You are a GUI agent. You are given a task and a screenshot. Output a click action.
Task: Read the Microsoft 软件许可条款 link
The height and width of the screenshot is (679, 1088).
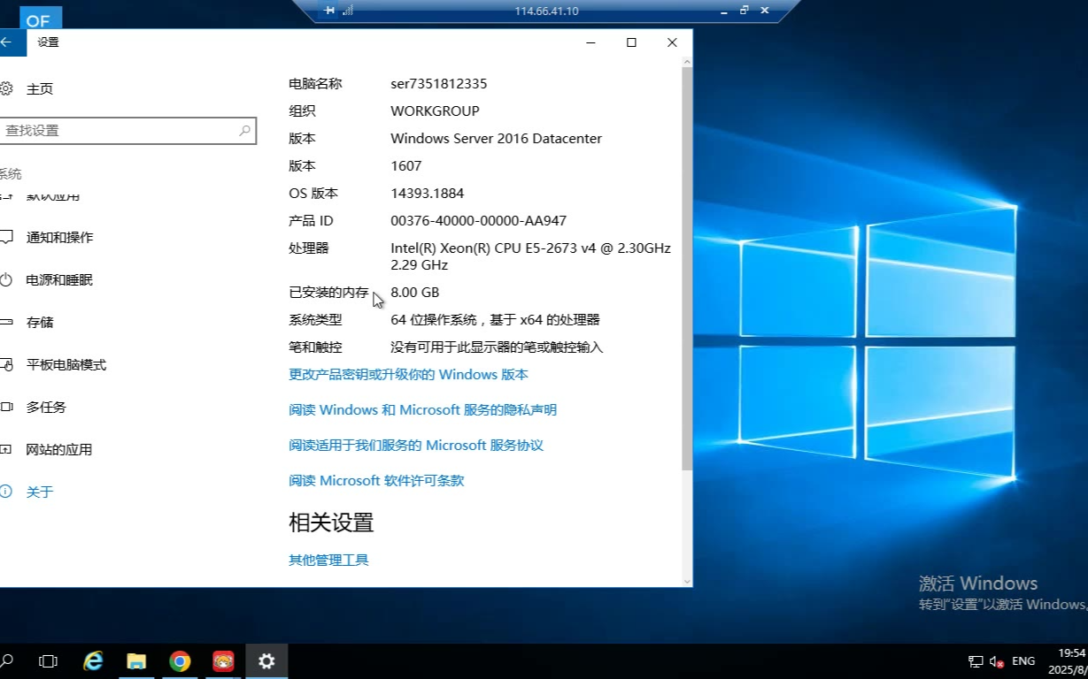(376, 480)
